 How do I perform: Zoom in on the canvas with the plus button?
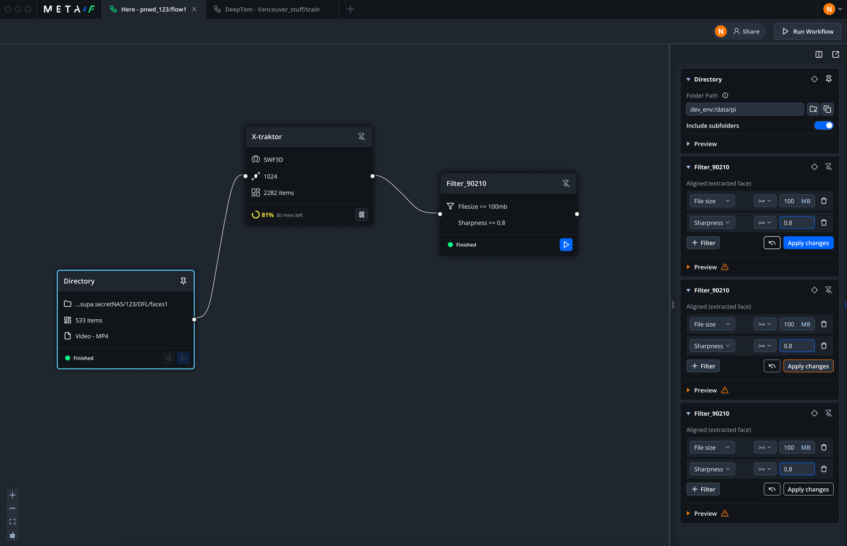tap(12, 495)
